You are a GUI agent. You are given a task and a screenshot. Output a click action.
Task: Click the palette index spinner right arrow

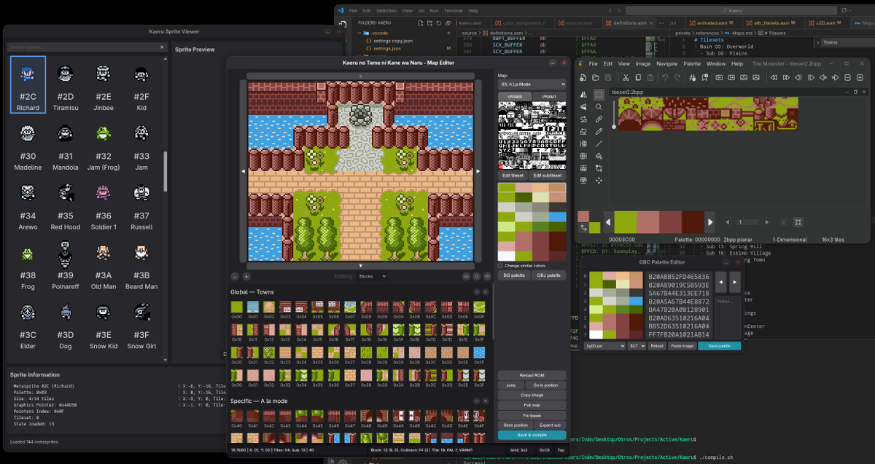pos(767,222)
